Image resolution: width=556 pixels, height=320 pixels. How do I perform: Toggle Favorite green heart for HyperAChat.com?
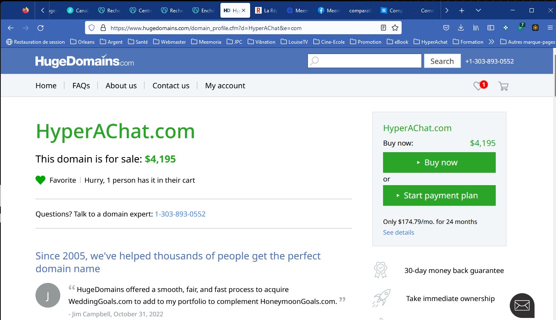[40, 180]
